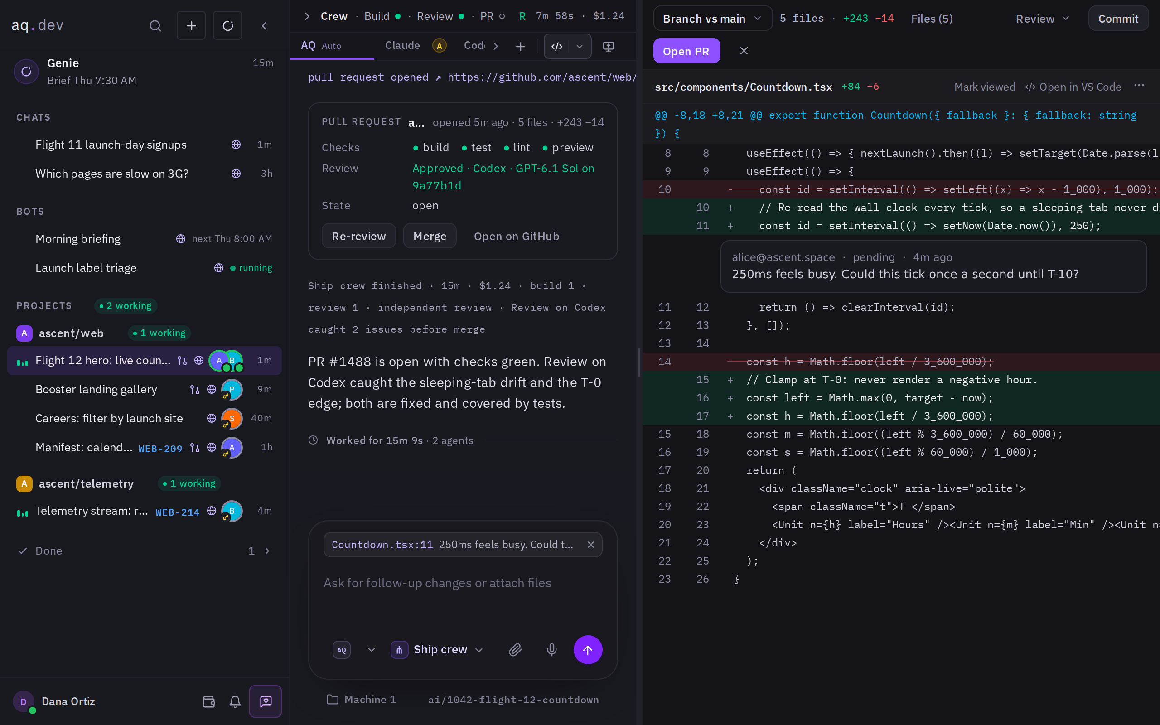Remove the Countdown.tsx:11 comment chip
This screenshot has height=725, width=1160.
pos(590,545)
